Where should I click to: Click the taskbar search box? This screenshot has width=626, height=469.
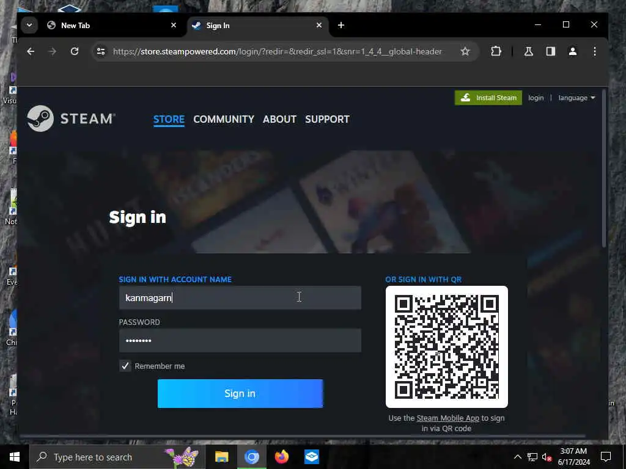point(117,457)
